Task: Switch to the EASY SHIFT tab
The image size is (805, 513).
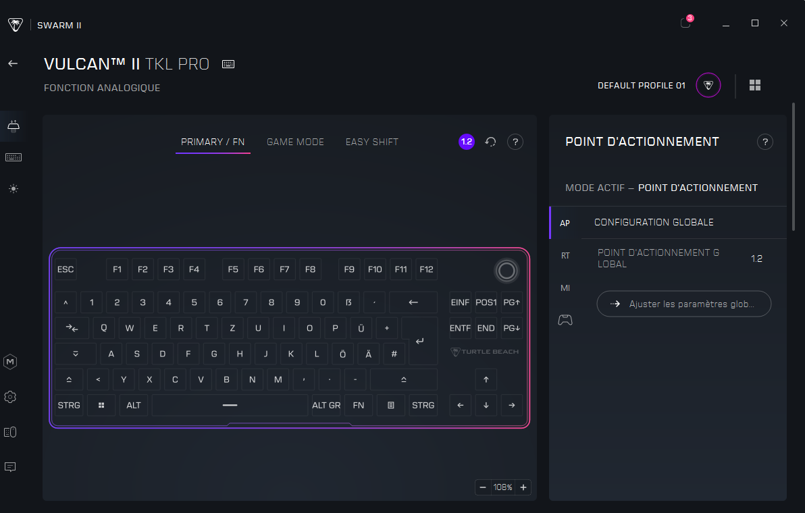Action: click(x=371, y=142)
